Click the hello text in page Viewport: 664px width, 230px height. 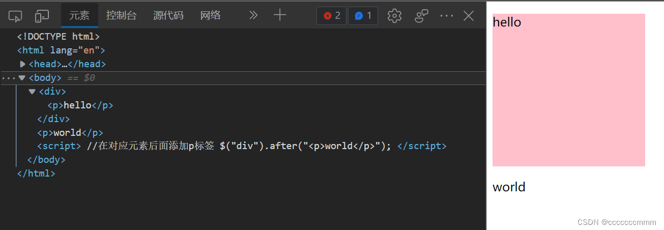(x=507, y=22)
